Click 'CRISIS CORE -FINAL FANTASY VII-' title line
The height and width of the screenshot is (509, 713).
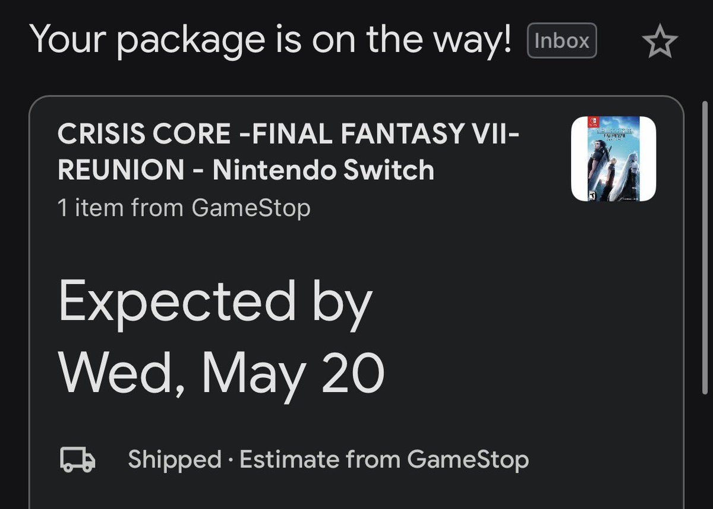pos(289,136)
